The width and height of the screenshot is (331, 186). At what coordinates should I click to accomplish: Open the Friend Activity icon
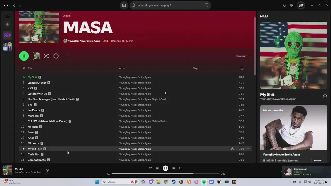click(x=291, y=5)
